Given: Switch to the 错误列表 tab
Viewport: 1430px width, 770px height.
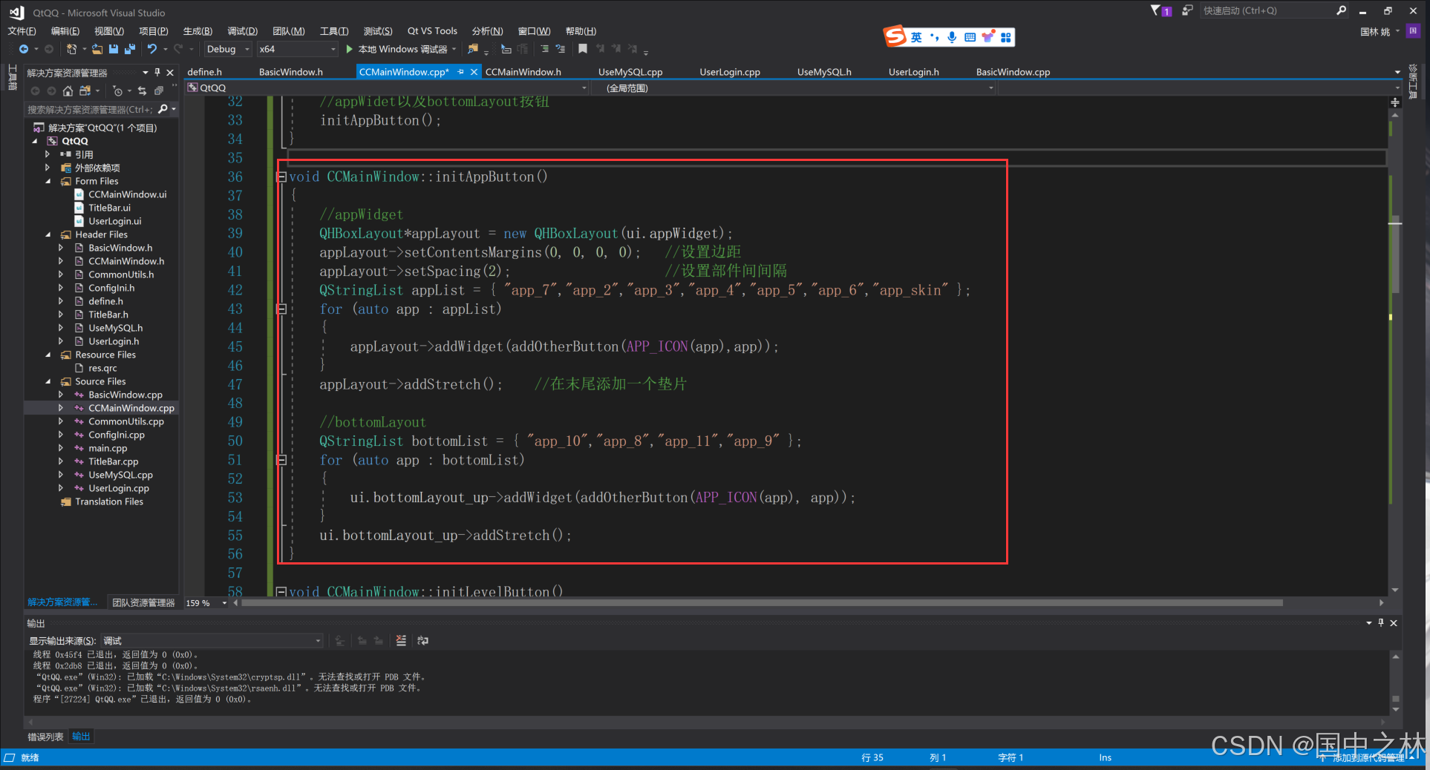Looking at the screenshot, I should tap(45, 737).
